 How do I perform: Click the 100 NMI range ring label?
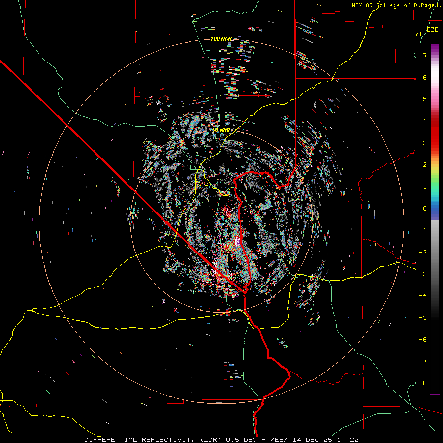tap(221, 39)
